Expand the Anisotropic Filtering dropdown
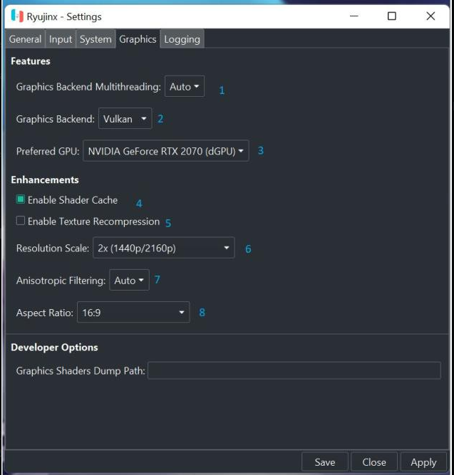Viewport: 454px width, 475px height. pyautogui.click(x=129, y=281)
